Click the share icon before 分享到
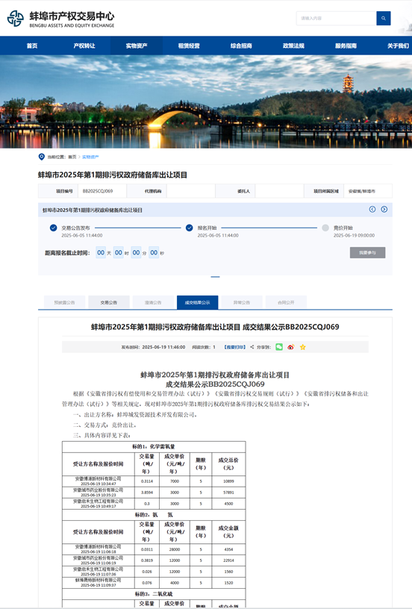The image size is (412, 609). pos(252,347)
